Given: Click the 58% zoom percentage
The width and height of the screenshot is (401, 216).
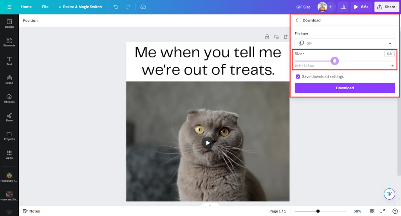Looking at the screenshot, I should [357, 211].
